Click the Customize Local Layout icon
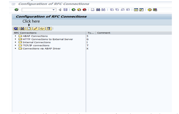 click(155, 10)
